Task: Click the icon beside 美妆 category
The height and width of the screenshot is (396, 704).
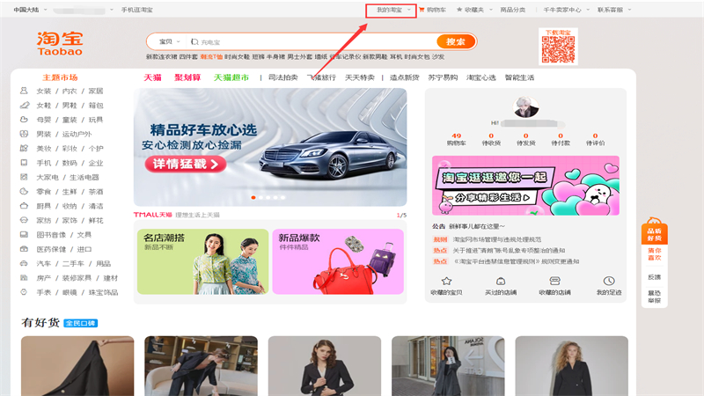Action: 24,148
